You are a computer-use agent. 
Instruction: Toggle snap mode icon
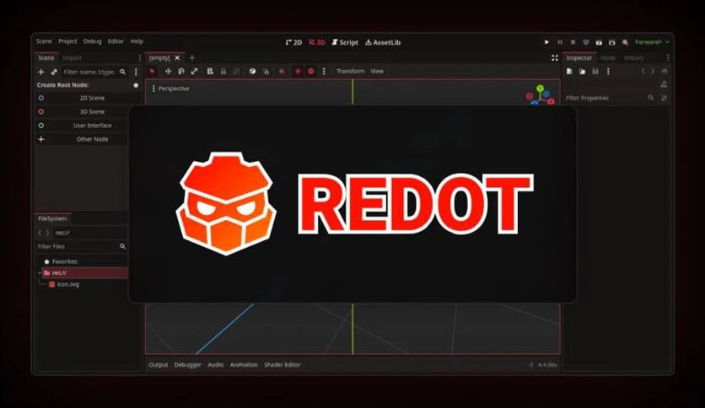click(x=266, y=71)
